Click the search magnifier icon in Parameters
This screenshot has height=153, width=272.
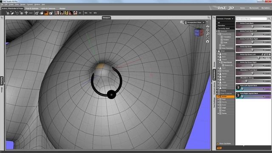(269, 19)
